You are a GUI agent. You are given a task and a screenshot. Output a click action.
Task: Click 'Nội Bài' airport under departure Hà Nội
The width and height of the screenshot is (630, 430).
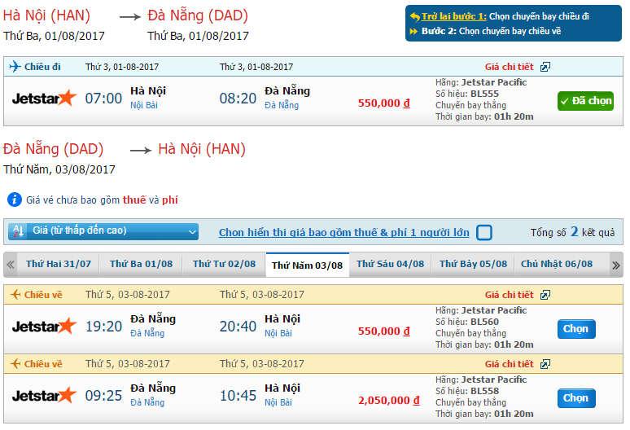144,105
